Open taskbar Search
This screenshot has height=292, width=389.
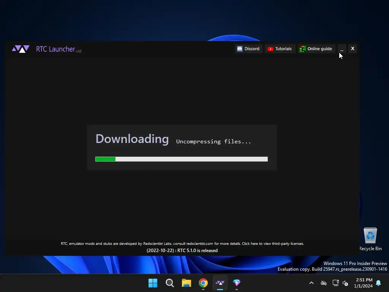pos(170,283)
